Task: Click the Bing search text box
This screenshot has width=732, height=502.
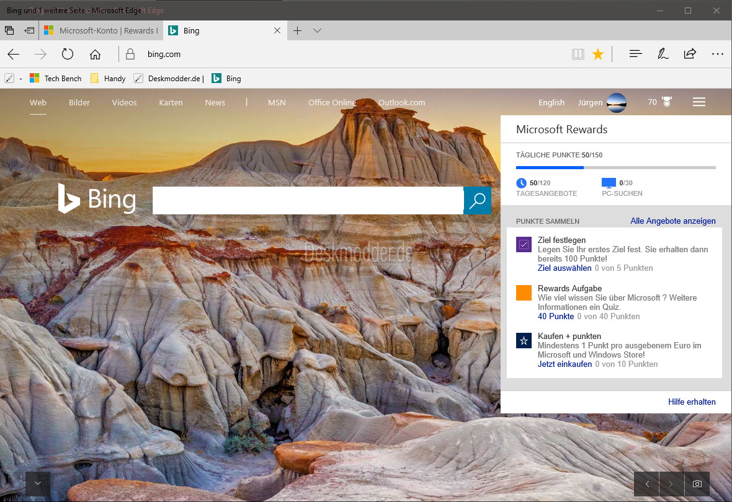Action: 308,201
